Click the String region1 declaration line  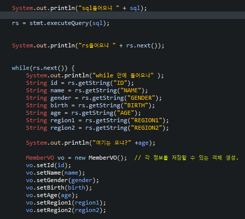pos(97,120)
